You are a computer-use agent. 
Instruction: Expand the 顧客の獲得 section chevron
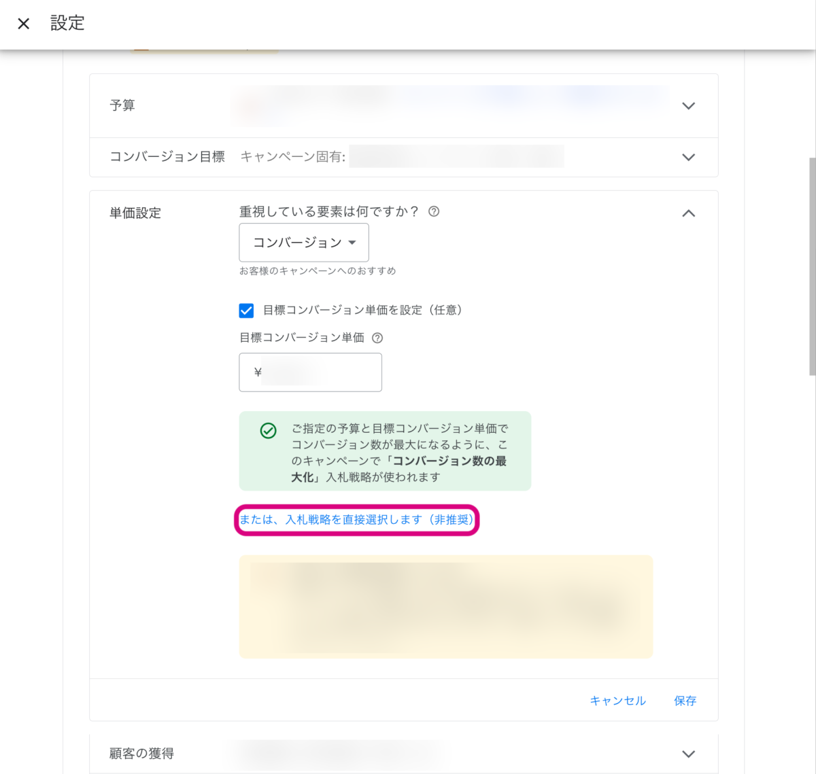click(688, 754)
